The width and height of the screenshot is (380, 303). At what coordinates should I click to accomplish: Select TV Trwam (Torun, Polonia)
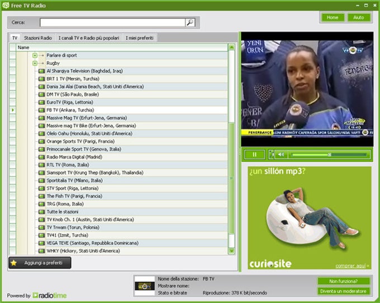click(x=73, y=228)
